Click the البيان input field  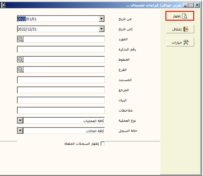pos(61,100)
